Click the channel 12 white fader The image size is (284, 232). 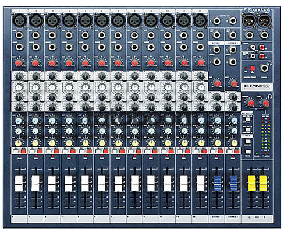(x=201, y=184)
